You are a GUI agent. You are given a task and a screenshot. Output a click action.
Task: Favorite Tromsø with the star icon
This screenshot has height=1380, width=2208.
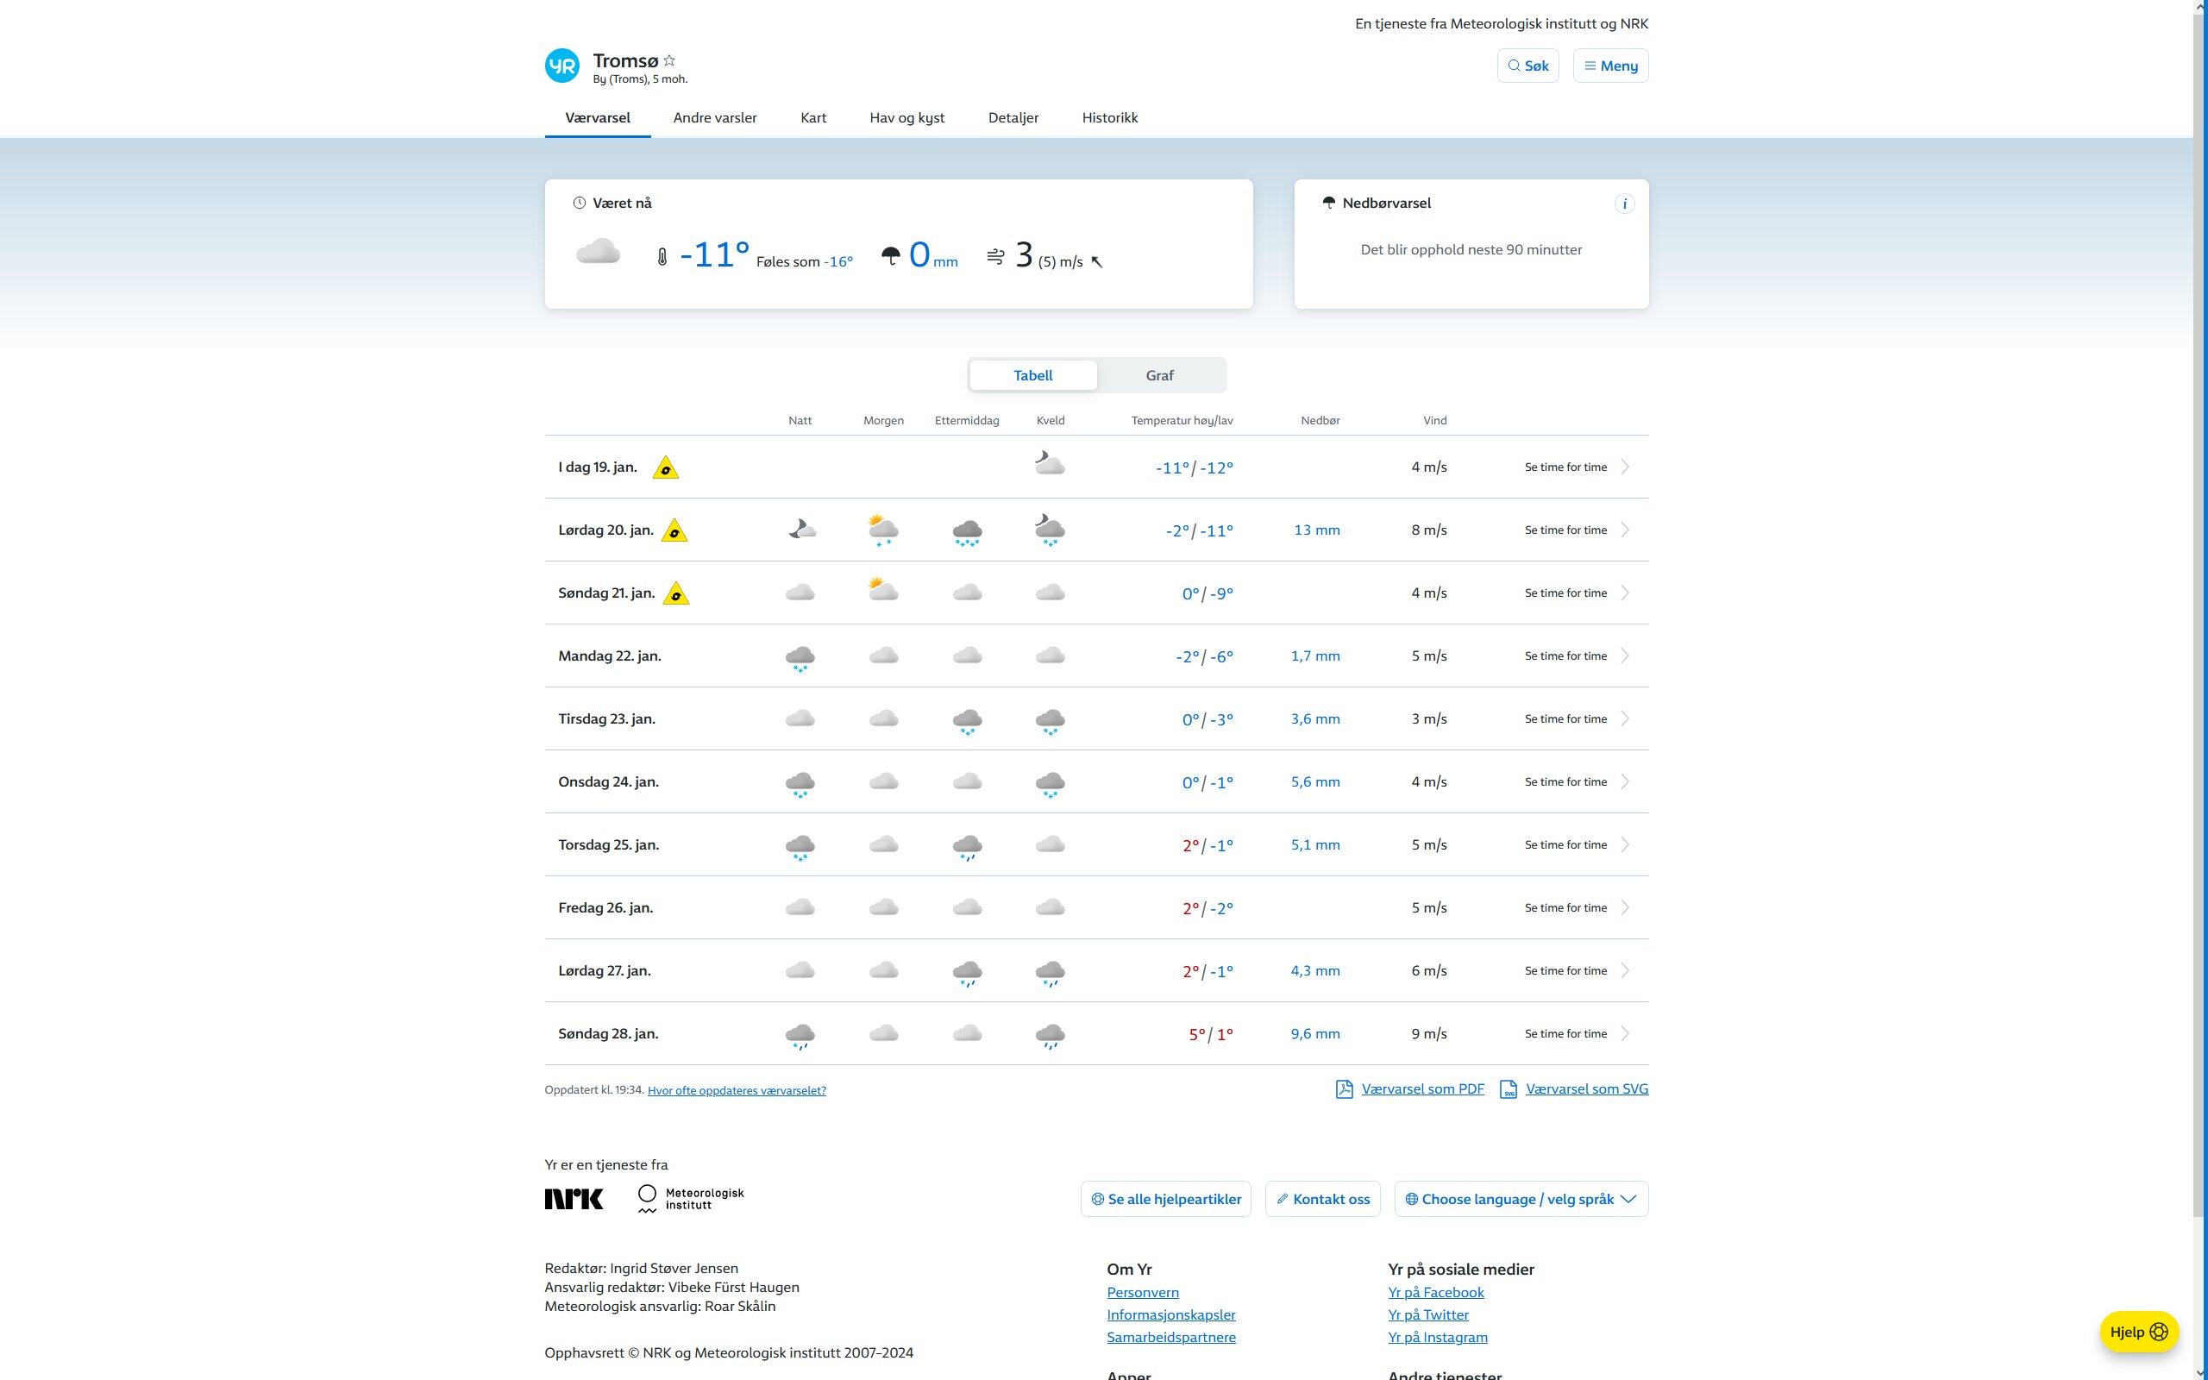(x=669, y=60)
